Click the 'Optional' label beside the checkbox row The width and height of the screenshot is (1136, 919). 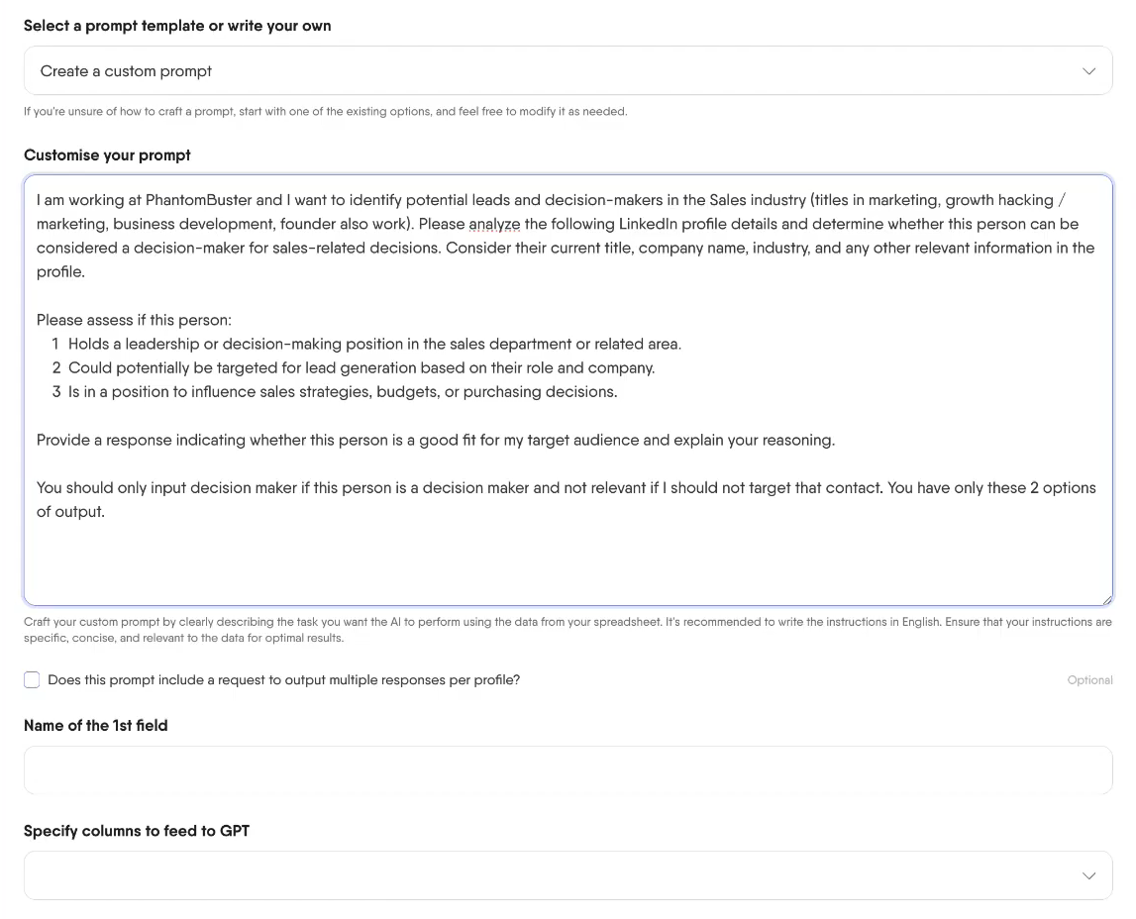[x=1089, y=679]
